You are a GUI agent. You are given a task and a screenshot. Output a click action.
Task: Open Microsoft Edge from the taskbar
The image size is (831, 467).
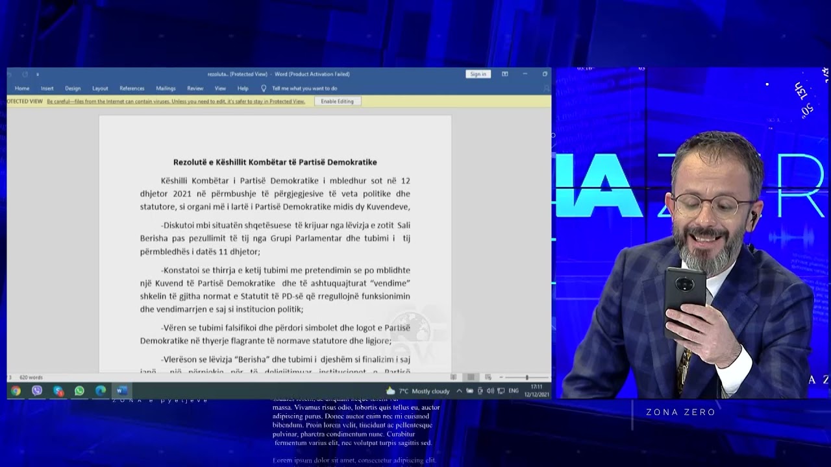coord(101,390)
